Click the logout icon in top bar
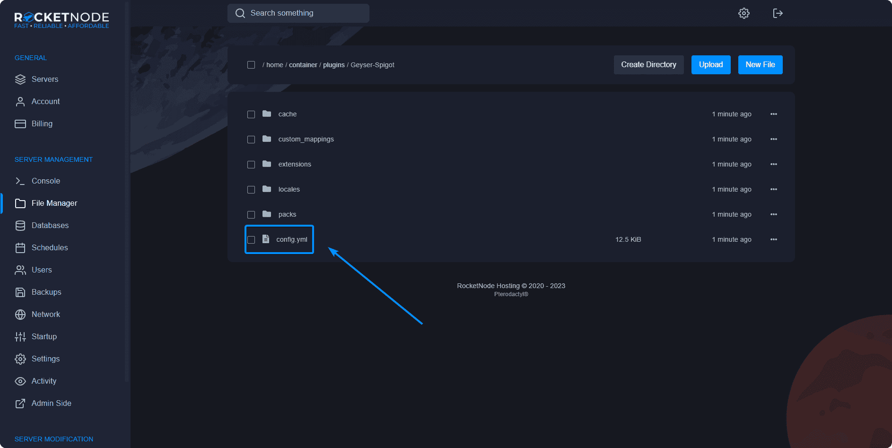This screenshot has height=448, width=892. (x=778, y=13)
